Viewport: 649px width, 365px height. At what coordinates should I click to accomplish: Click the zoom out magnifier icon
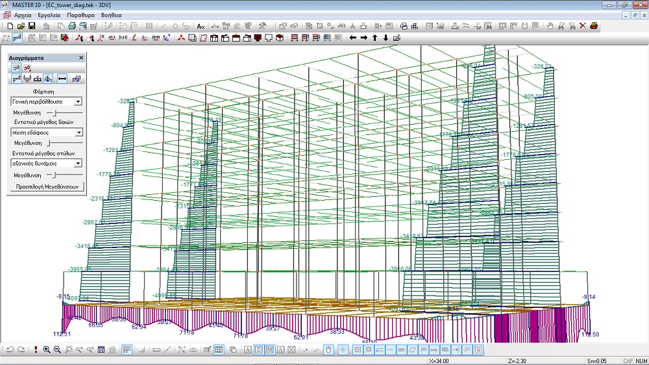click(x=57, y=350)
